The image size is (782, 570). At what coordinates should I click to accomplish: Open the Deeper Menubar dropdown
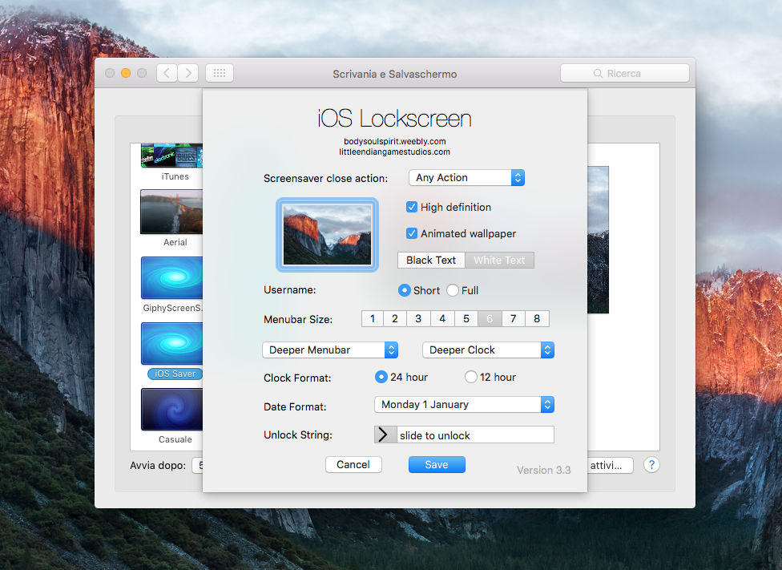[x=330, y=350]
